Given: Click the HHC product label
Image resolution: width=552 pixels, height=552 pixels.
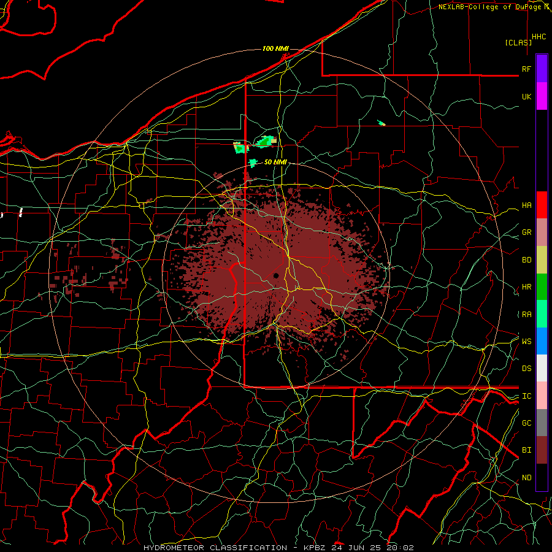Looking at the screenshot, I should pyautogui.click(x=539, y=37).
